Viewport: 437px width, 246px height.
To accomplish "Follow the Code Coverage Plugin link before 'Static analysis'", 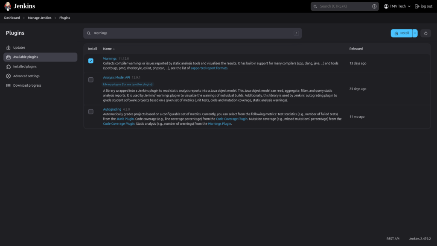I will (x=119, y=123).
